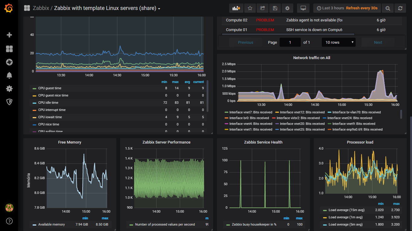This screenshot has height=231, width=412.
Task: Open the dashboard title dropdown
Action: 107,8
